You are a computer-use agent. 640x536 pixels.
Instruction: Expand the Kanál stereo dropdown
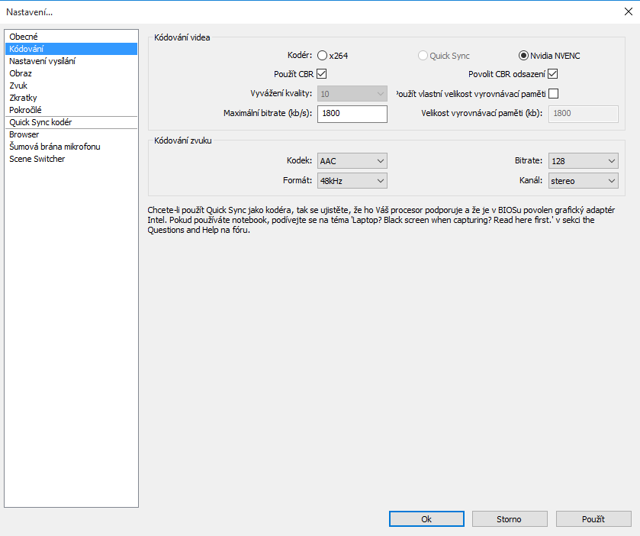582,181
